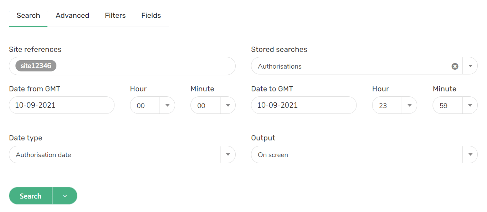This screenshot has height=212, width=487.
Task: Expand the Date from Hour dropdown
Action: (x=167, y=105)
